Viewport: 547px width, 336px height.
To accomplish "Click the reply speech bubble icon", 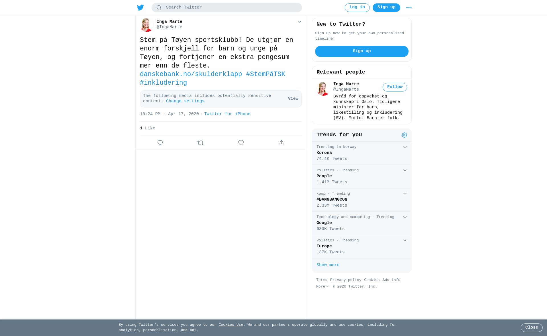I will [x=160, y=143].
